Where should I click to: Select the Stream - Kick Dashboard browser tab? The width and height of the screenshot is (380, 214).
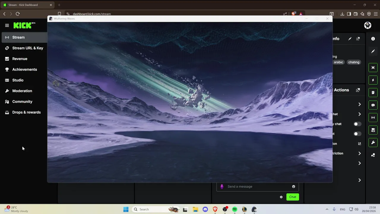click(x=28, y=5)
